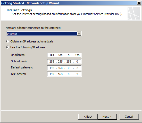
Task: Open the network adapter dropdown arrow
Action: click(79, 34)
